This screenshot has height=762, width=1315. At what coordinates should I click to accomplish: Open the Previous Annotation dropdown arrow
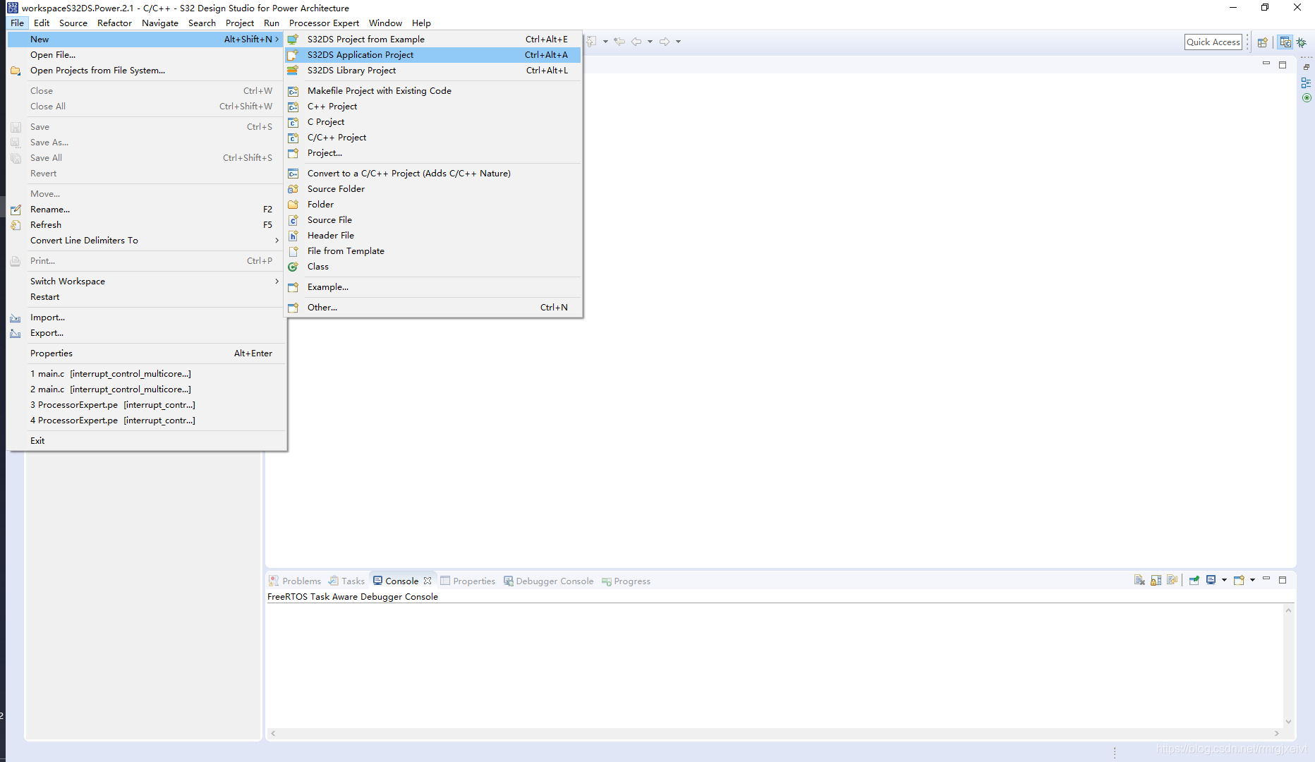605,42
